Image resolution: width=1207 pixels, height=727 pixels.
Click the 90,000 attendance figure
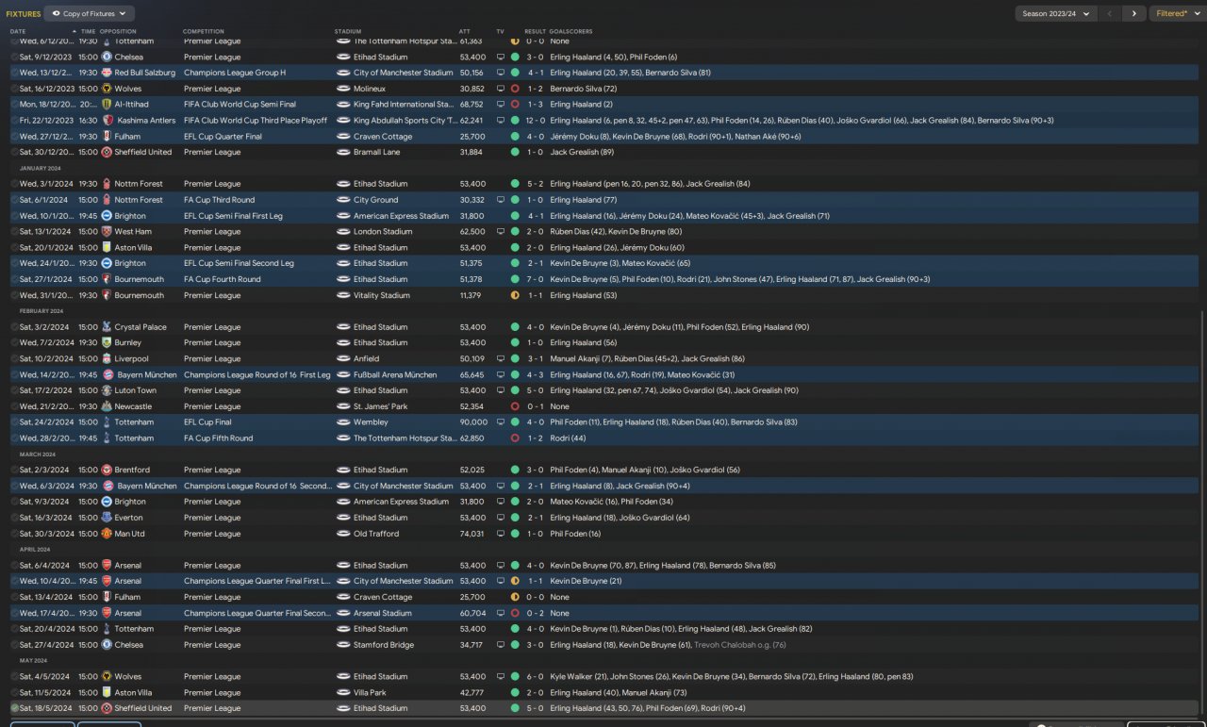(473, 422)
